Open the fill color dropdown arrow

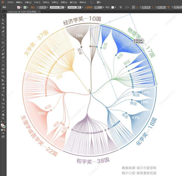[x=21, y=7]
